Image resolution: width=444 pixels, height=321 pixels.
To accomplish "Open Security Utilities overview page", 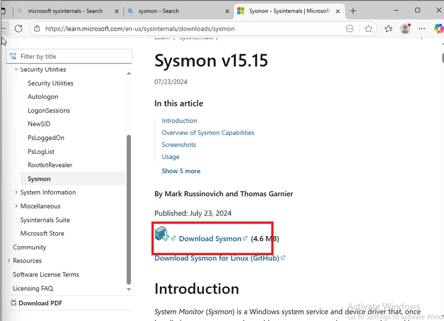I will click(51, 83).
